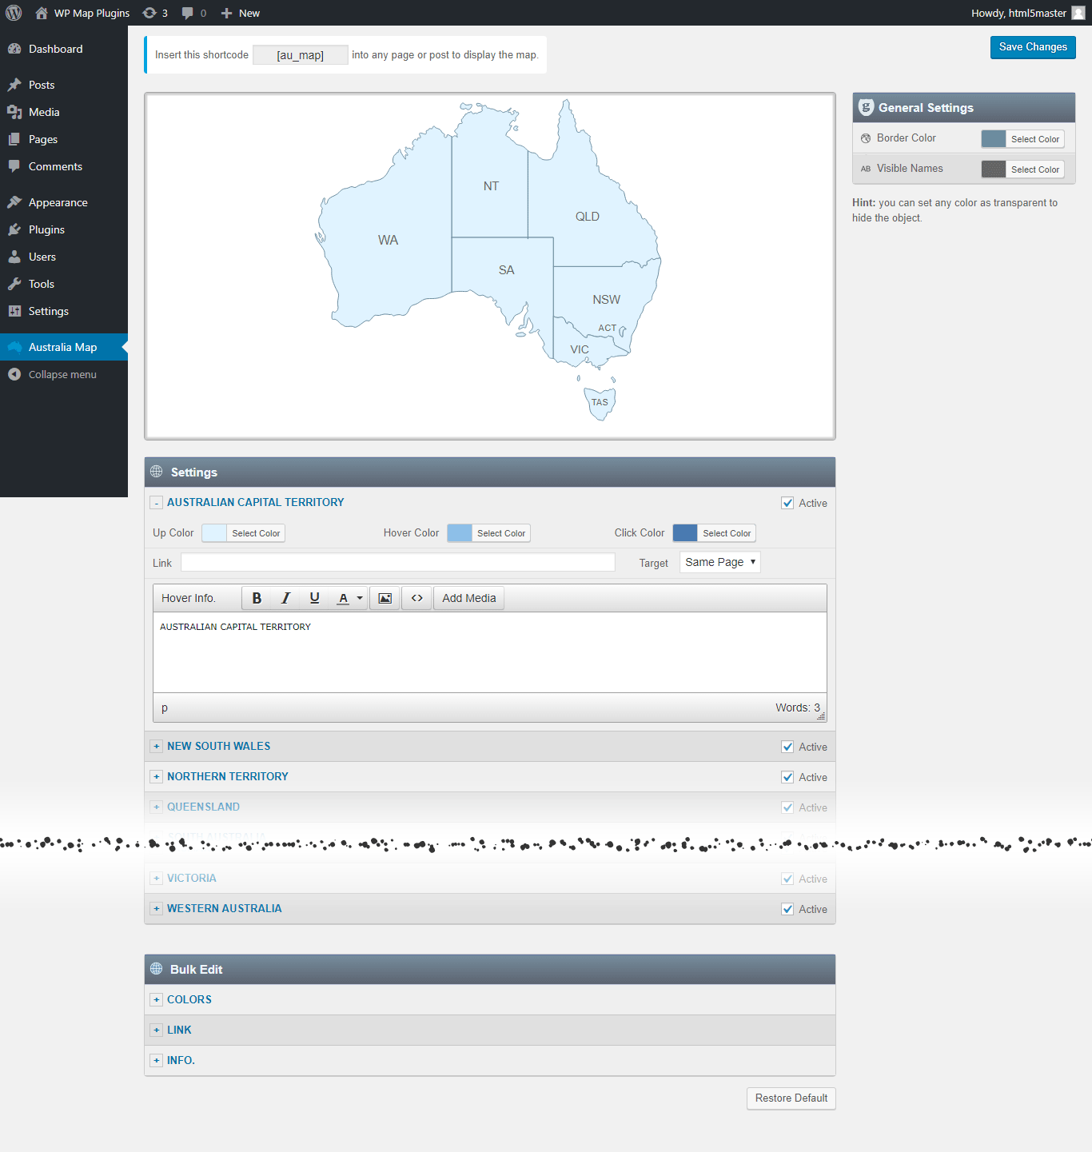Click the source code icon in editor
Viewport: 1092px width, 1152px height.
click(x=416, y=598)
